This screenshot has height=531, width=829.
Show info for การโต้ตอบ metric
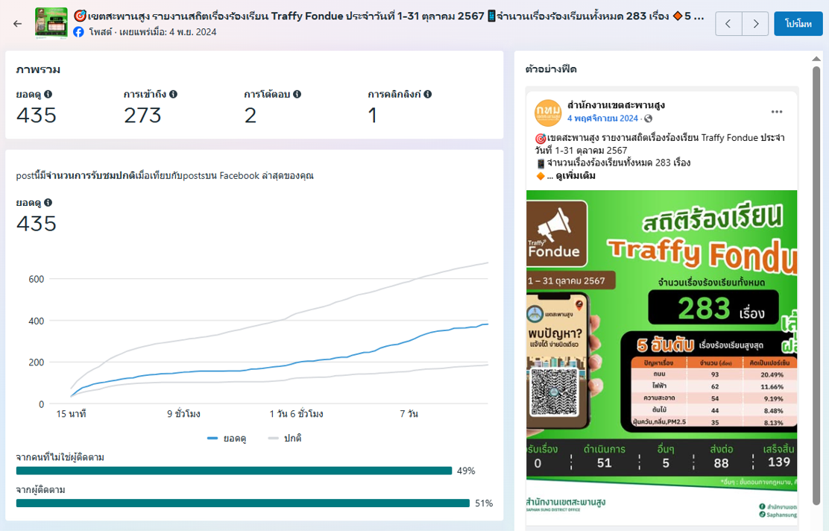coord(297,94)
